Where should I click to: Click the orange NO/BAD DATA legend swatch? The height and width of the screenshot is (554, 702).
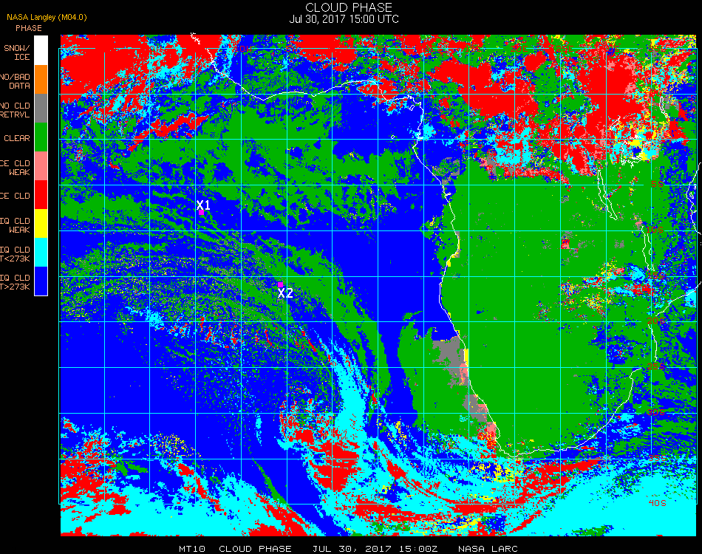(41, 80)
